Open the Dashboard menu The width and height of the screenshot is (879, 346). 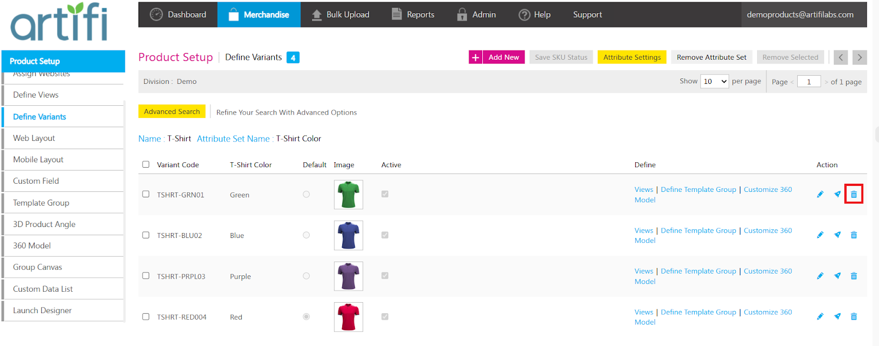[178, 14]
